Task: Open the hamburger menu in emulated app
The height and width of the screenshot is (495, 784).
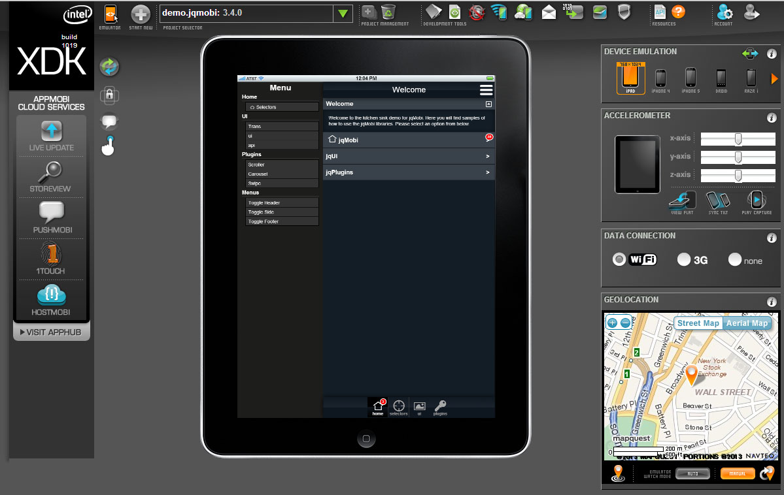Action: pos(486,90)
